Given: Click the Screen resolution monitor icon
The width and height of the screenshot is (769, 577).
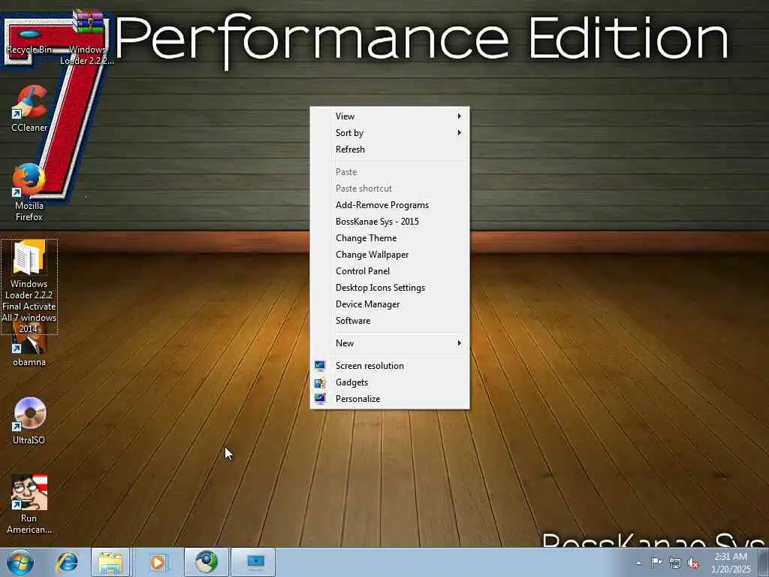Looking at the screenshot, I should coord(320,366).
